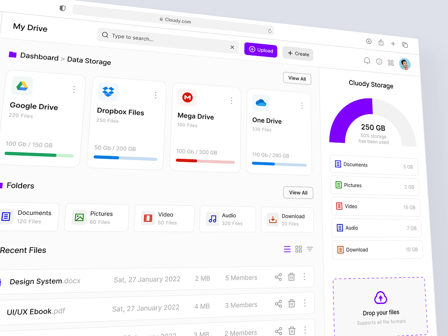
Task: Switch Recent Files to grid view
Action: 298,249
